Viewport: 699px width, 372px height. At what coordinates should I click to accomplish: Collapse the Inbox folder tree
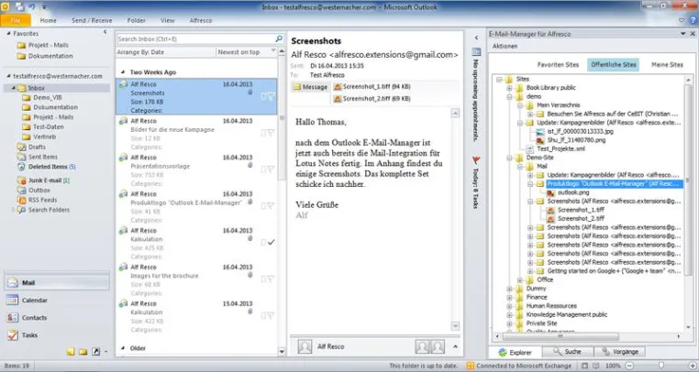(14, 88)
